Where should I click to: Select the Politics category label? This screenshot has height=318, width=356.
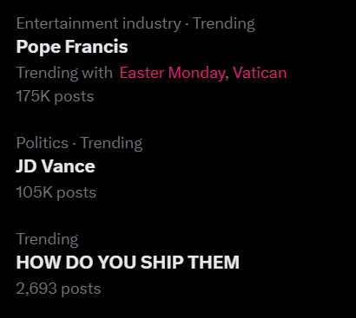pos(43,143)
